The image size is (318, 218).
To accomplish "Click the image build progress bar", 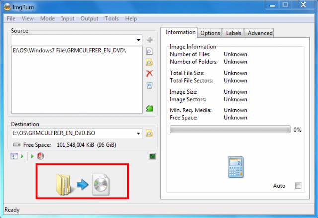I will 230,129.
